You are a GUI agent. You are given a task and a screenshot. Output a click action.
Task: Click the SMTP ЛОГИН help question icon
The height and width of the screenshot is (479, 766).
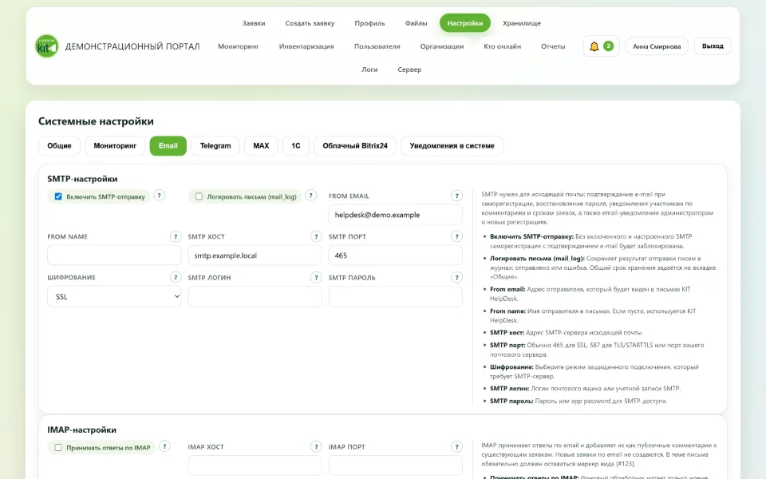[316, 278]
